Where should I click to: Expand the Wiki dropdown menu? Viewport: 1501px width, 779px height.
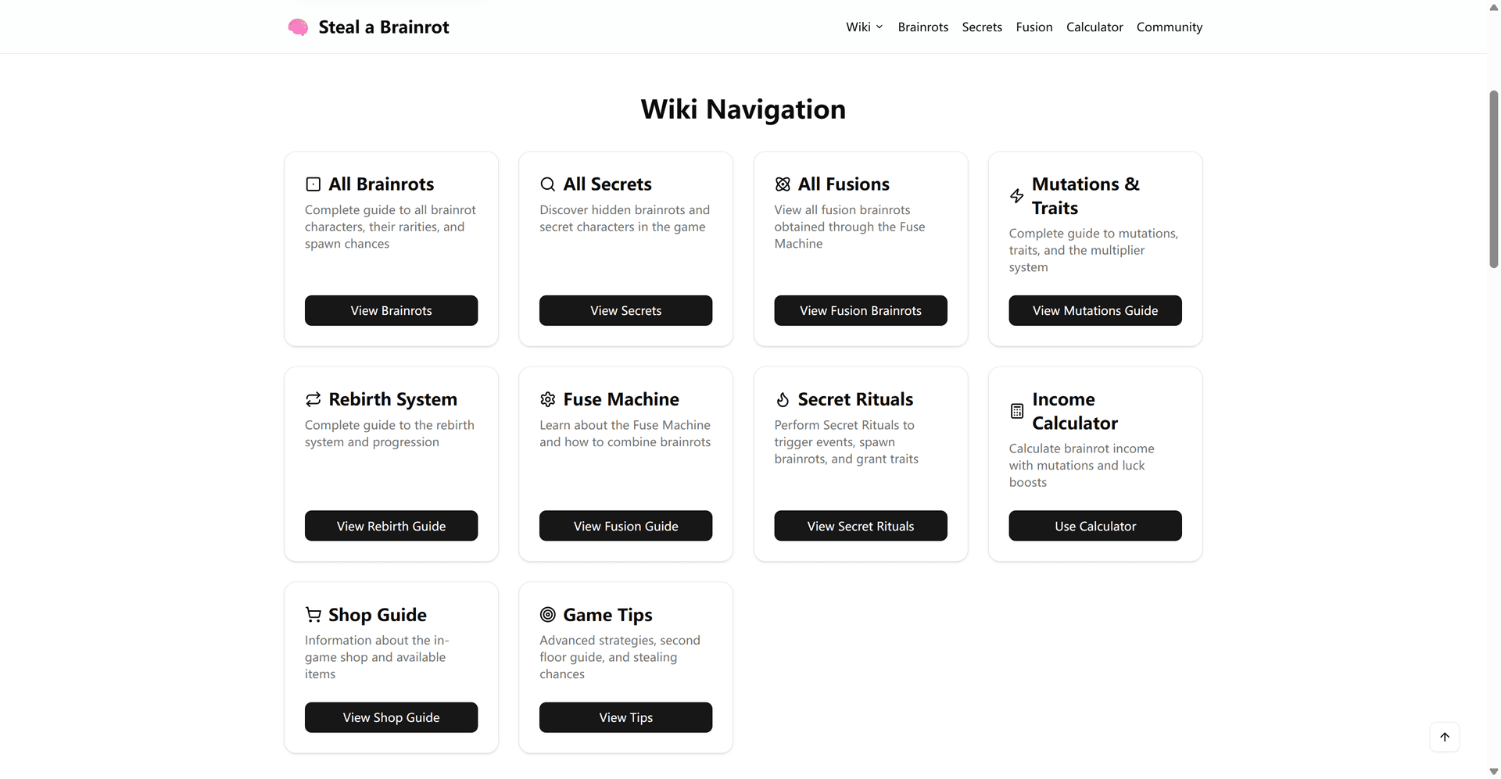(864, 27)
